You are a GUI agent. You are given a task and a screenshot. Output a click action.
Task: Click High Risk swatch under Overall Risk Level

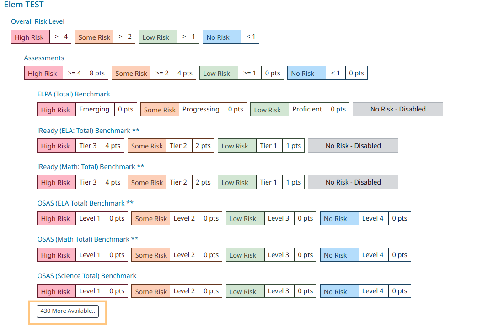click(30, 37)
